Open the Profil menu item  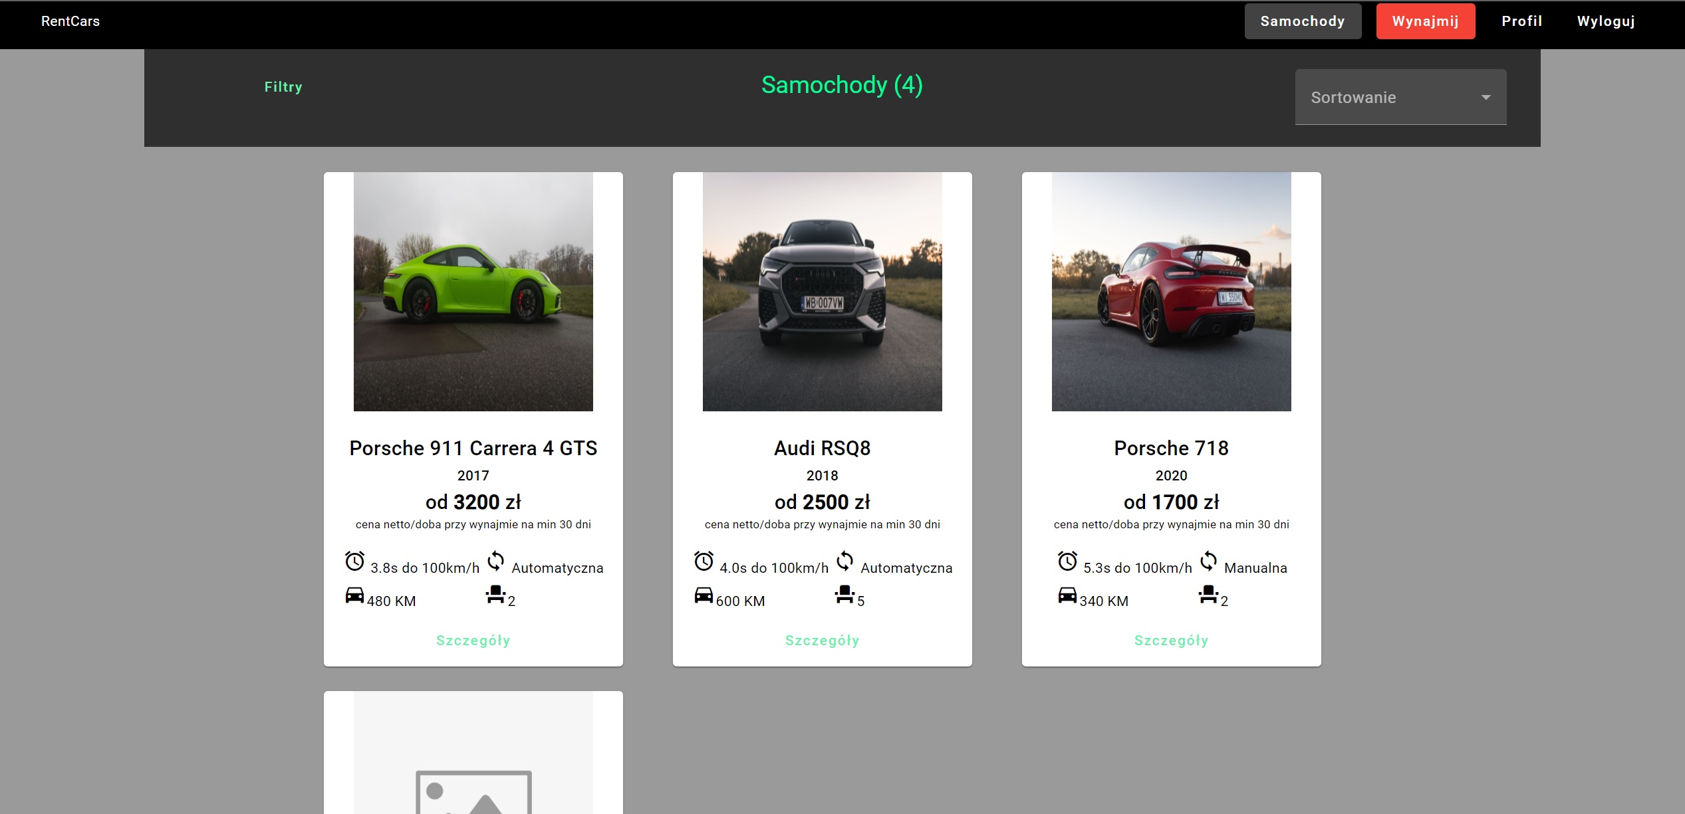tap(1521, 21)
